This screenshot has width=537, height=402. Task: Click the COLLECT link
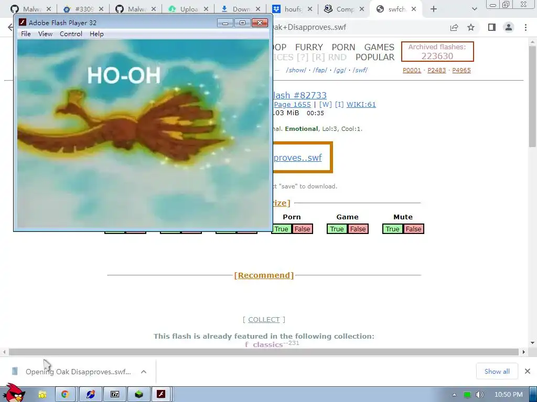click(x=264, y=320)
